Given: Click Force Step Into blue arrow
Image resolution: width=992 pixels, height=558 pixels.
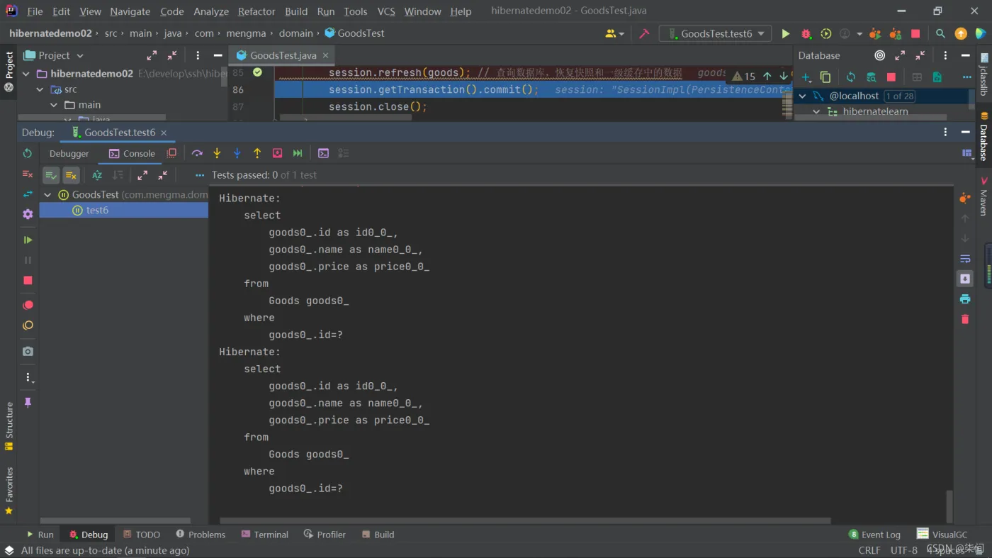Looking at the screenshot, I should pyautogui.click(x=237, y=153).
